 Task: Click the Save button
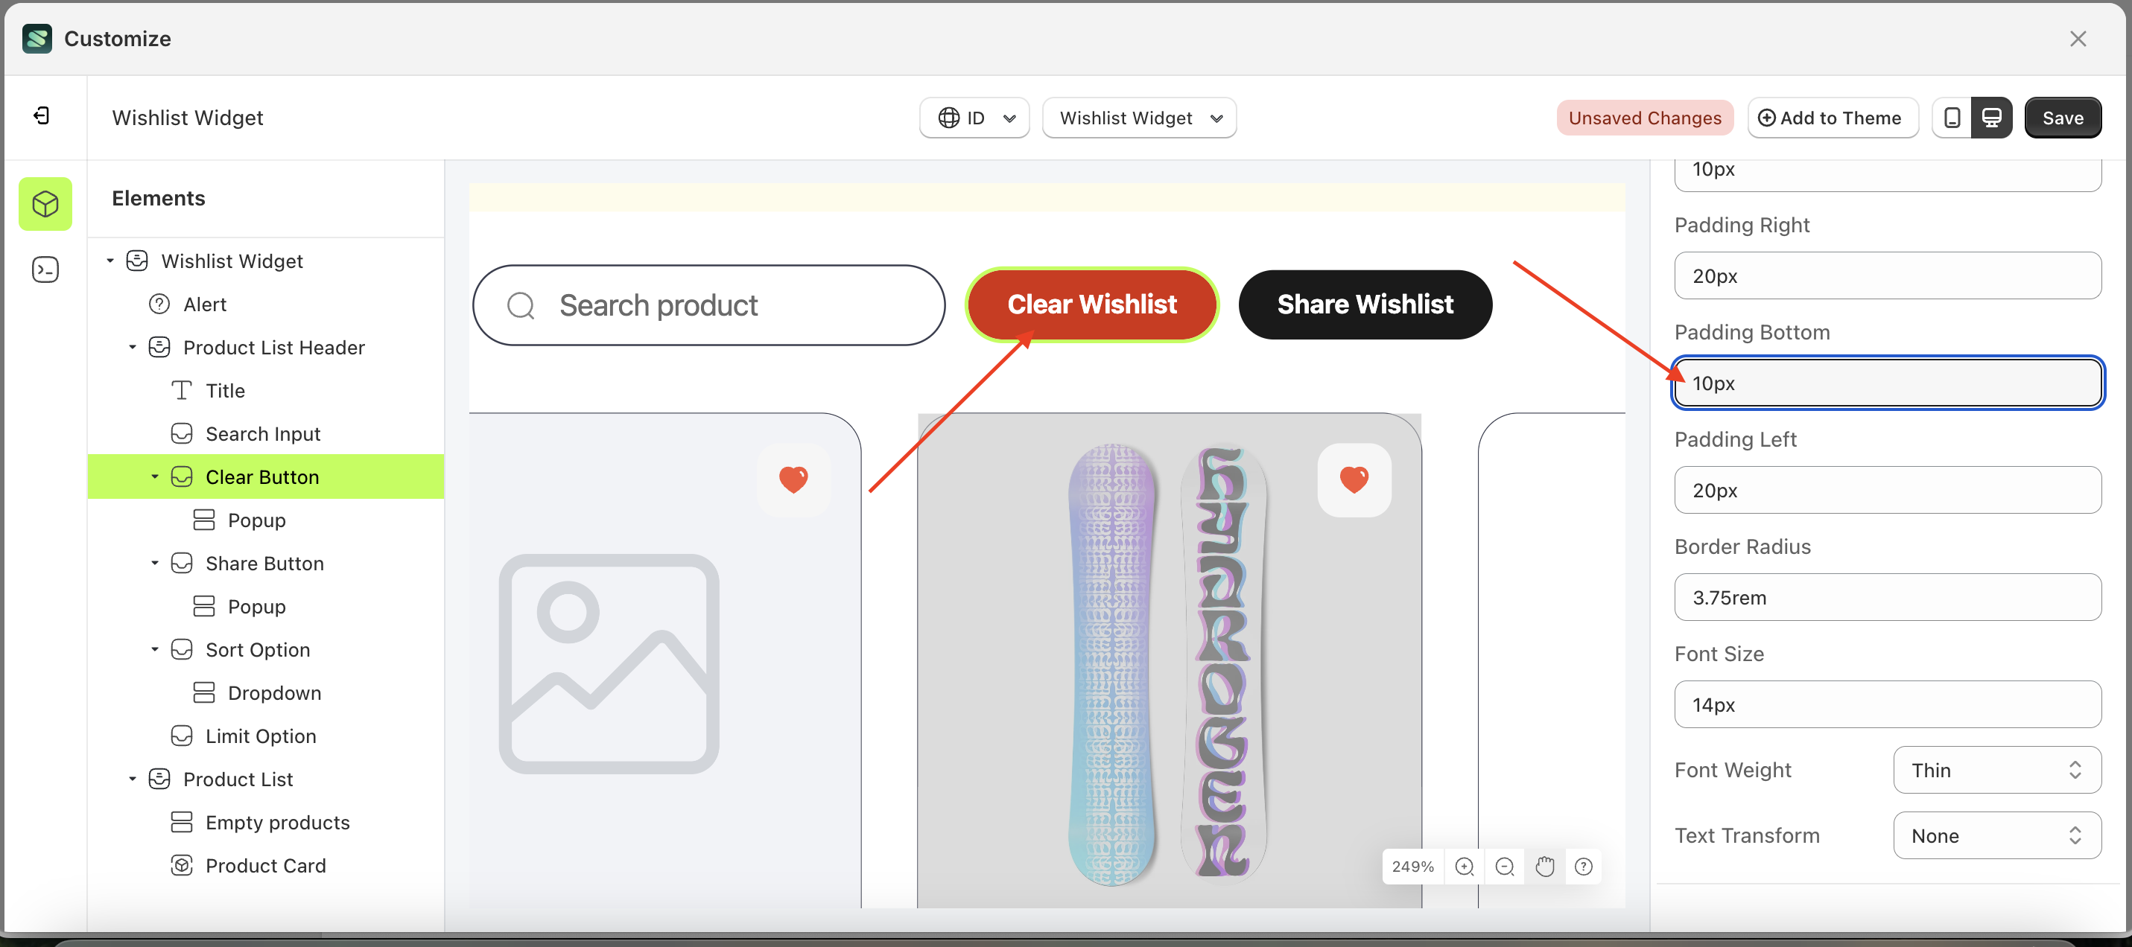(2063, 118)
